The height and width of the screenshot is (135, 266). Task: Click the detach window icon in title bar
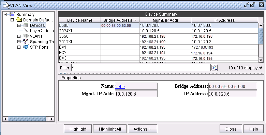246,5
